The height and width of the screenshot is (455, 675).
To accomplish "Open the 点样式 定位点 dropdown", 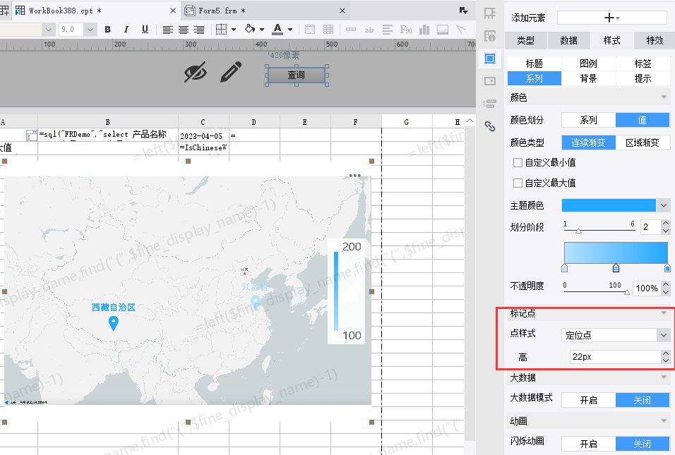I will pos(664,335).
